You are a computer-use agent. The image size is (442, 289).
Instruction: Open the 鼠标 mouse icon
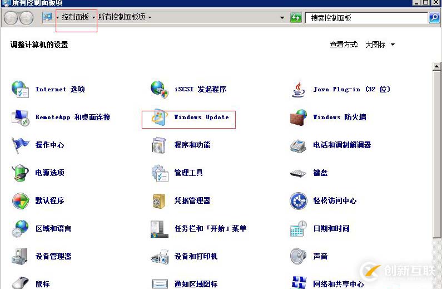pyautogui.click(x=21, y=283)
